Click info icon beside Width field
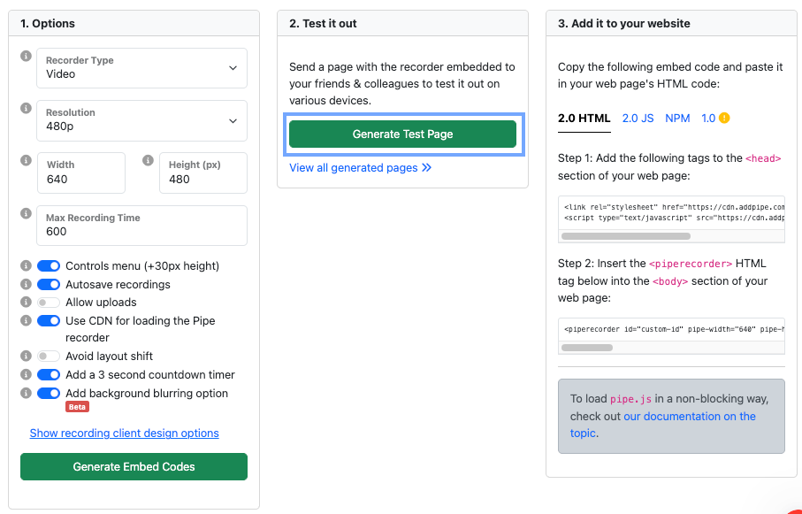802x514 pixels. click(26, 160)
